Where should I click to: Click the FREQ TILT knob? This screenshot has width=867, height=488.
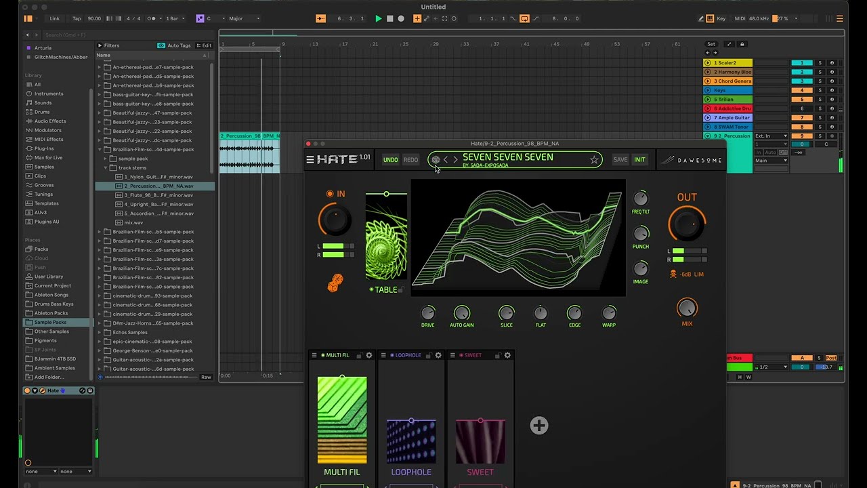640,198
